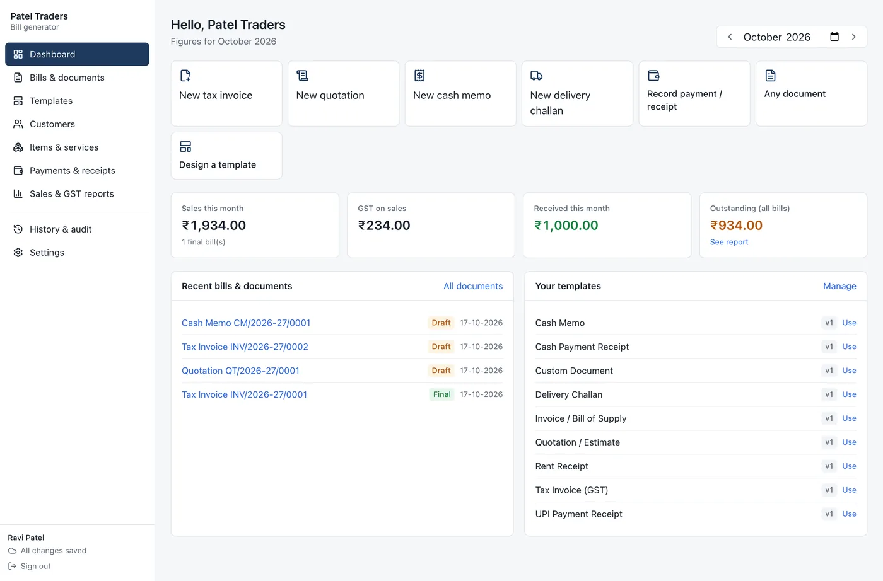Click the Payments & receipts wallet icon
The image size is (883, 581).
[x=18, y=171]
